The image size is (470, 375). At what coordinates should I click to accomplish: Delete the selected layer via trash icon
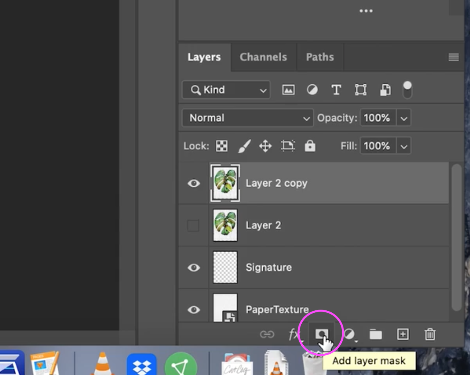[430, 334]
